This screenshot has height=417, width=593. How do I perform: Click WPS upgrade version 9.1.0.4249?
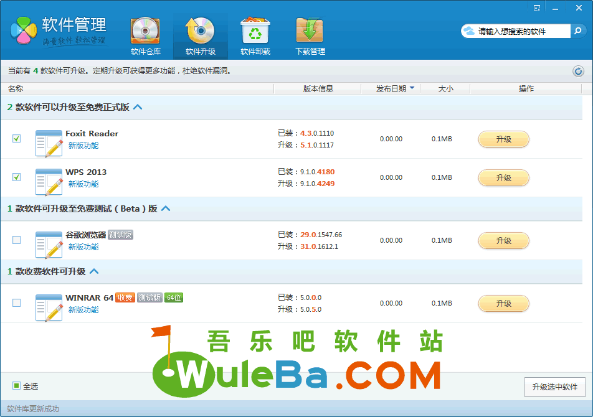(x=317, y=184)
